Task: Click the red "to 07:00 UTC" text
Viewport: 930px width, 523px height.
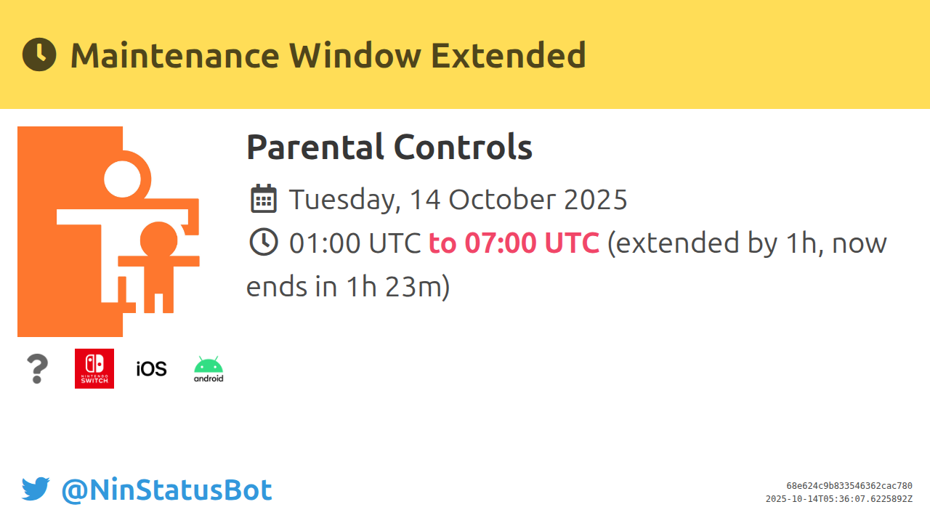Action: 514,243
